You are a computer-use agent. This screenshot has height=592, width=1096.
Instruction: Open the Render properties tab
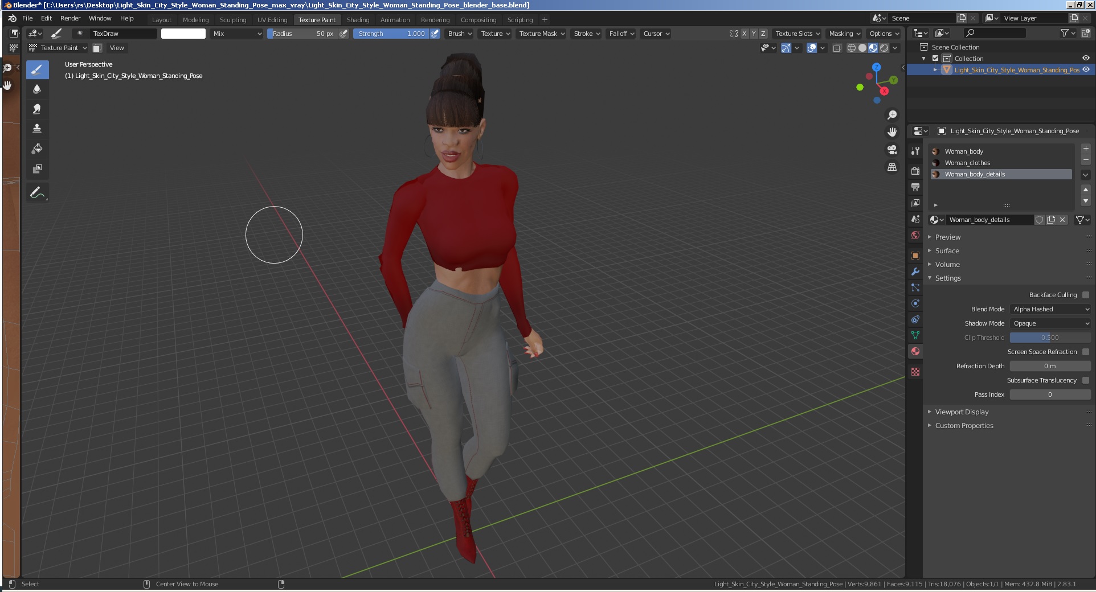[x=915, y=171]
